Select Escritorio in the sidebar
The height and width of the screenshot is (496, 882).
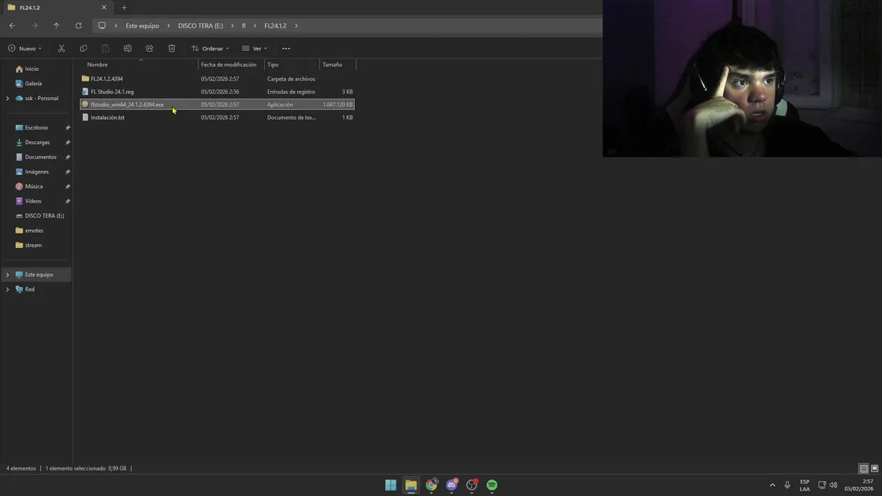click(x=37, y=127)
